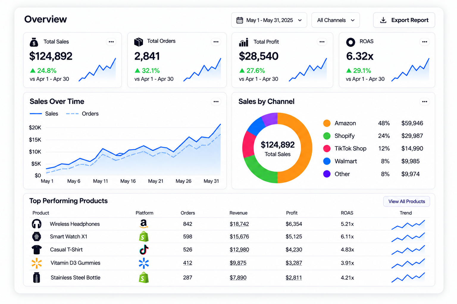Click the green Shopify legend swatch
Image resolution: width=457 pixels, height=304 pixels.
(x=327, y=136)
